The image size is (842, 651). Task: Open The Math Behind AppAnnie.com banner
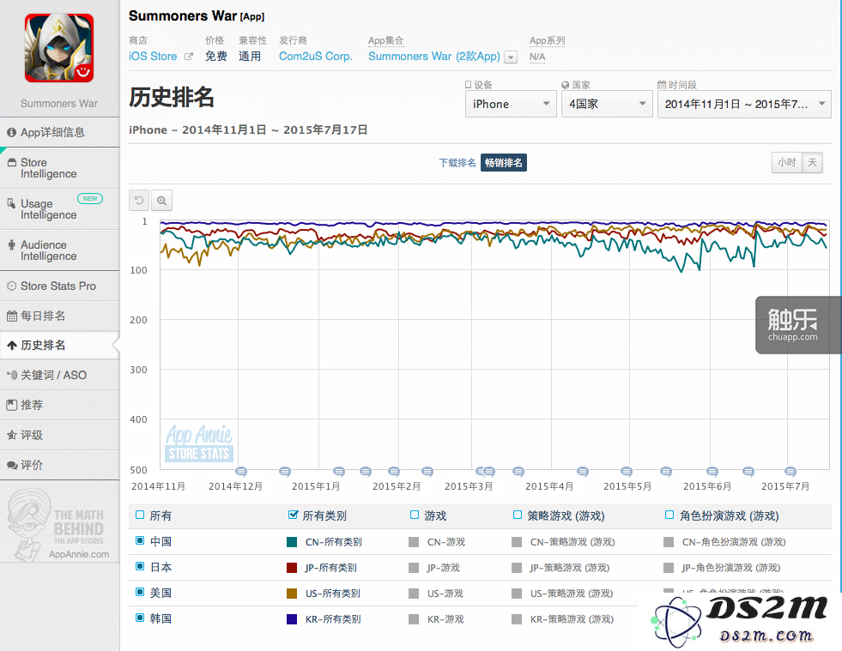(x=59, y=526)
